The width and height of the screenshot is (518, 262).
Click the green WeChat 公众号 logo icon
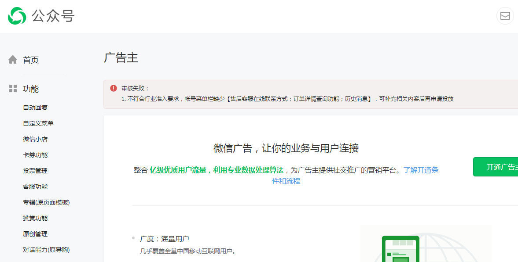pos(17,16)
